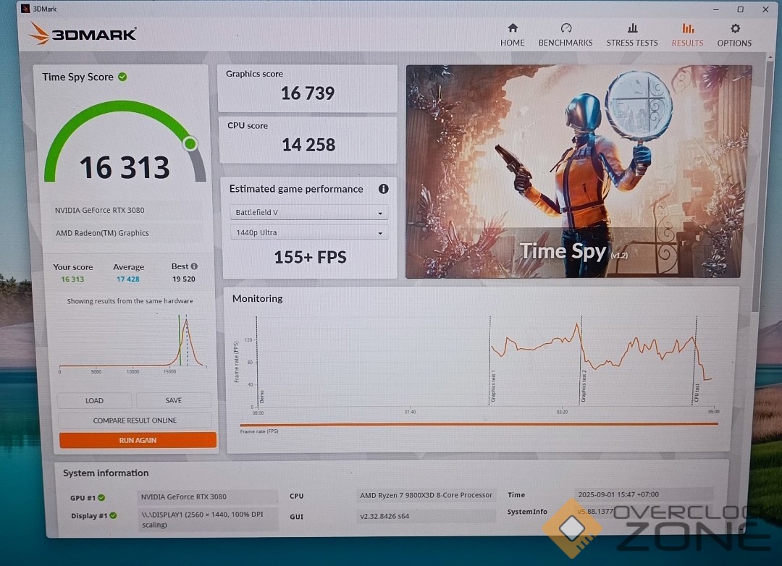Click the Monitoring panel heading
This screenshot has height=566, width=782.
point(257,298)
